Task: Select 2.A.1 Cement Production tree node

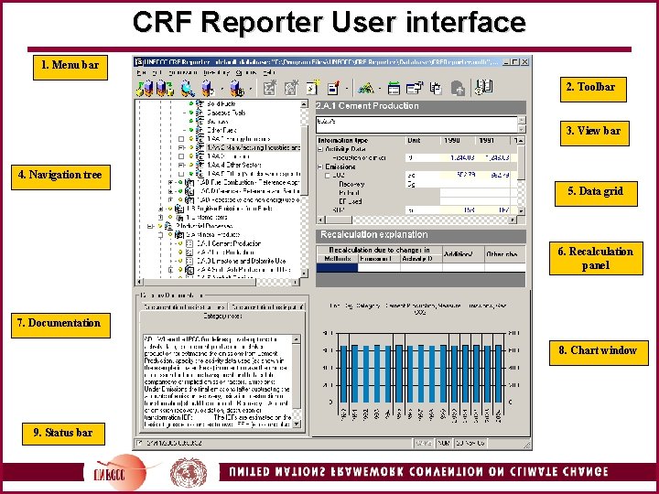Action: pyautogui.click(x=229, y=243)
